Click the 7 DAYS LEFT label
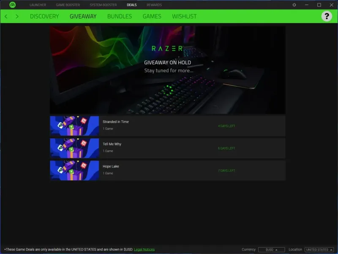The width and height of the screenshot is (338, 254). (226, 171)
